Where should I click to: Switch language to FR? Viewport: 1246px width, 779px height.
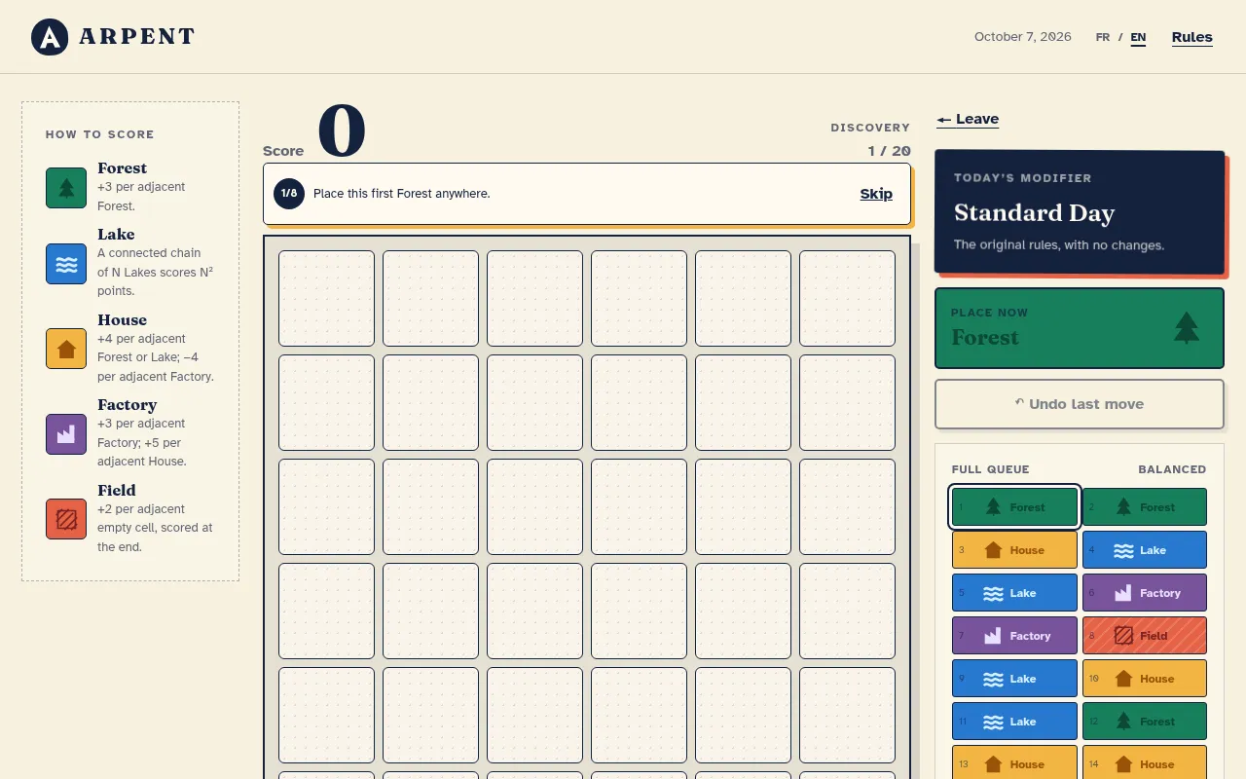click(1103, 37)
